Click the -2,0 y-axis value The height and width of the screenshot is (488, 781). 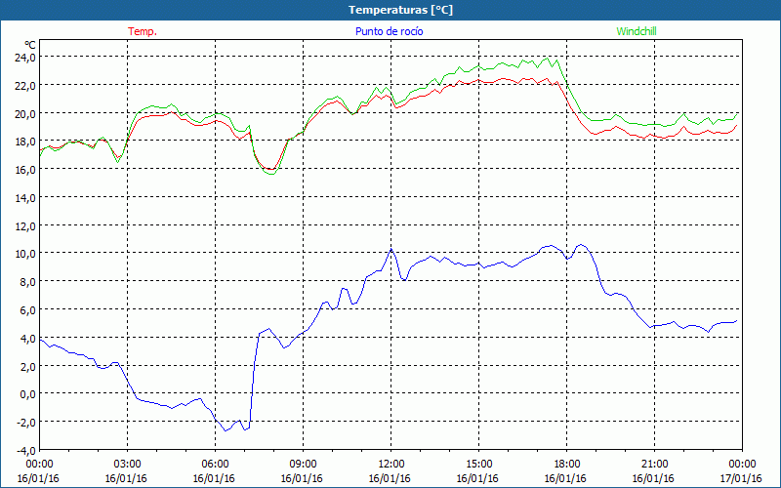pos(26,423)
